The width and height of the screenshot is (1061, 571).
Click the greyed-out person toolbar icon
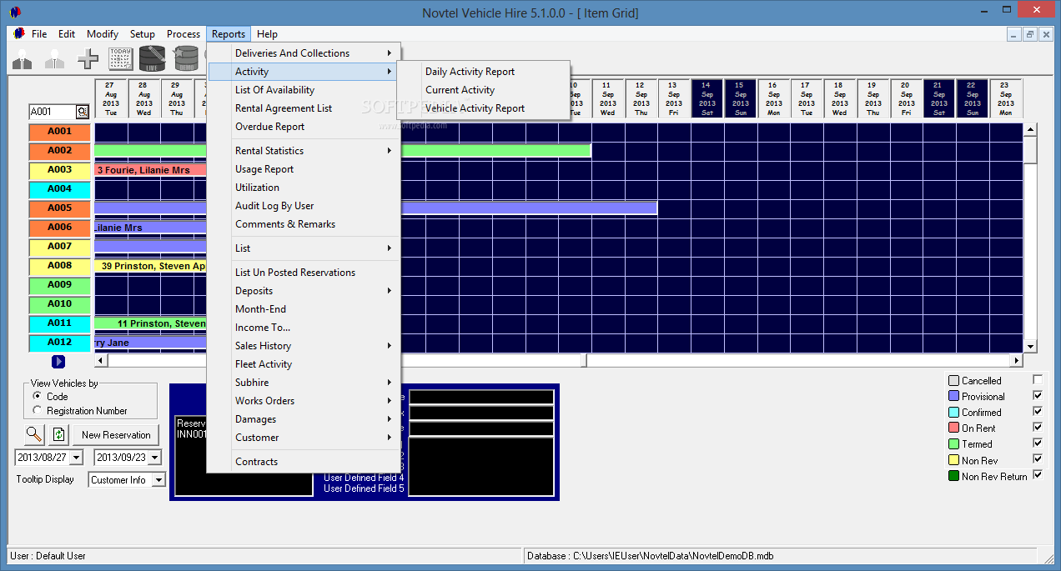tap(55, 59)
